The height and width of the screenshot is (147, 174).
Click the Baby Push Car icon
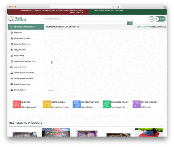click(12, 50)
